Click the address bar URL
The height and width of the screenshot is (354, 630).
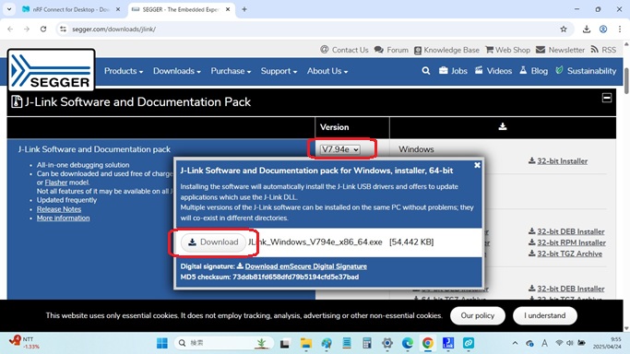tap(114, 29)
